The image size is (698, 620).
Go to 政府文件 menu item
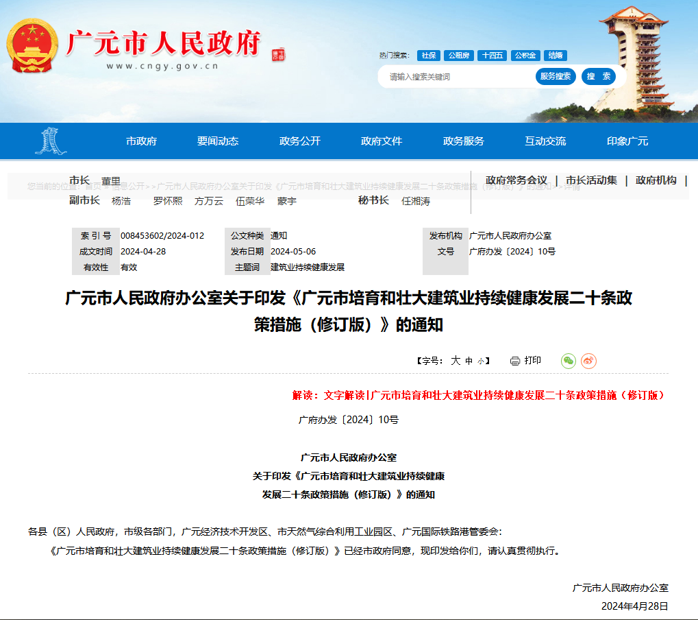coord(382,141)
